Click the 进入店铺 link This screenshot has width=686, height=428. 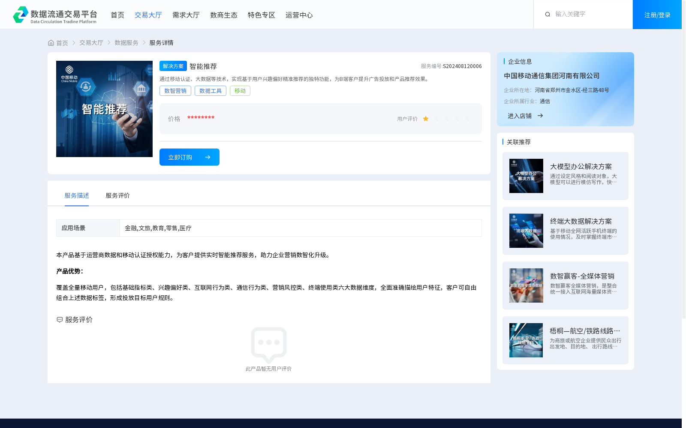[520, 116]
